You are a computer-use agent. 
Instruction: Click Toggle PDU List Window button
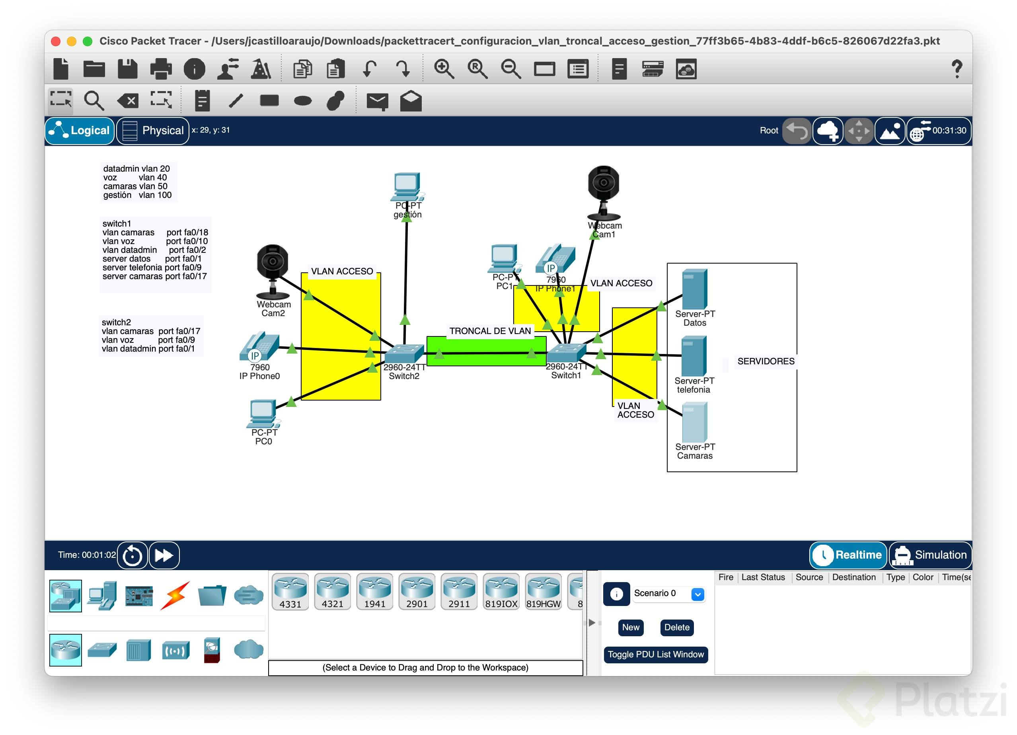[x=655, y=654]
